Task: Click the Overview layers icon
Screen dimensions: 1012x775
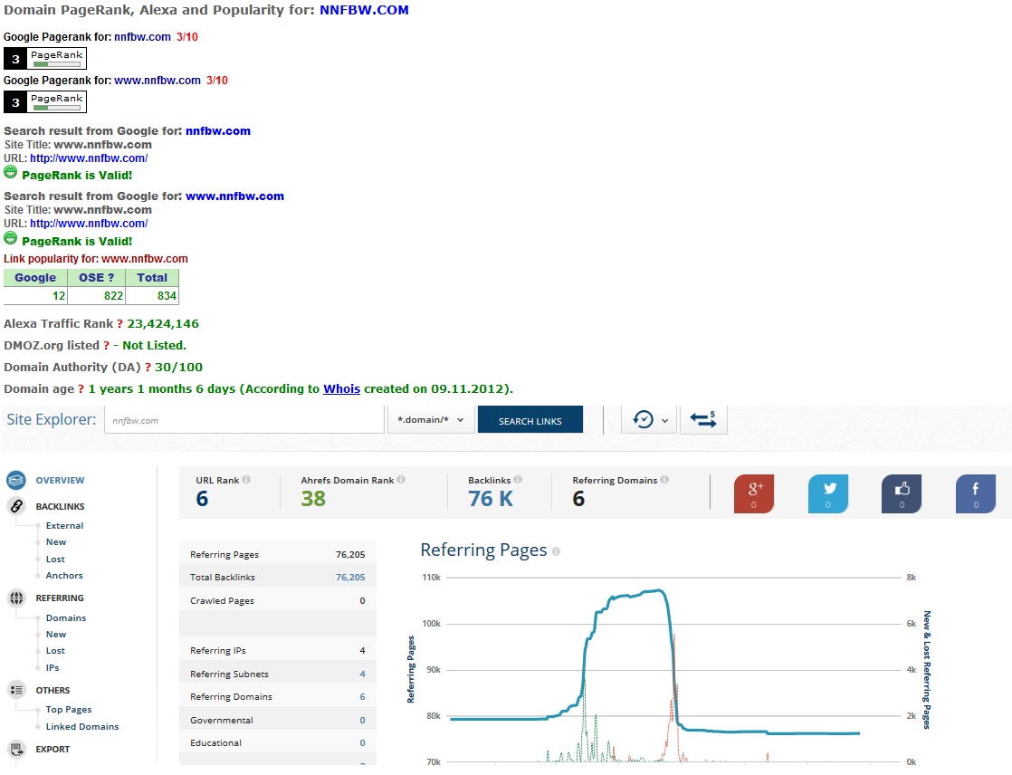Action: click(16, 480)
